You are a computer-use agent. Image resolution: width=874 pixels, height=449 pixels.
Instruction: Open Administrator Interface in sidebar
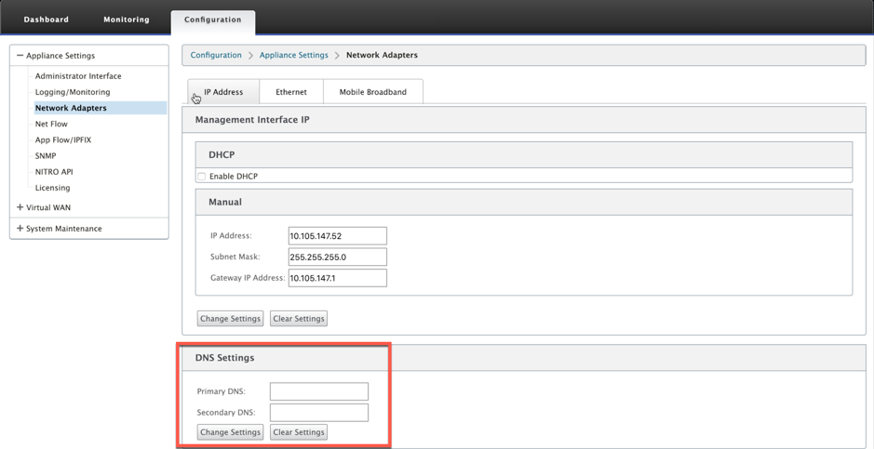[78, 76]
